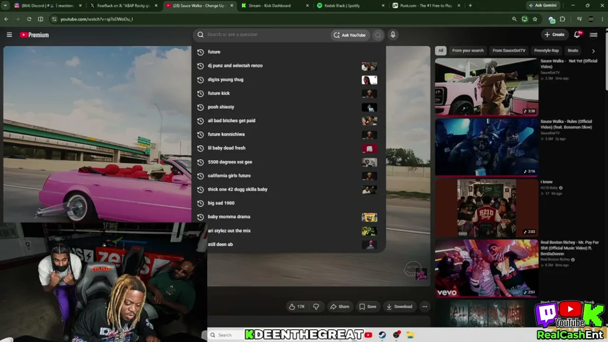Select the 'From SauceDatTV' chip
Screen dimensions: 608x342
point(509,50)
